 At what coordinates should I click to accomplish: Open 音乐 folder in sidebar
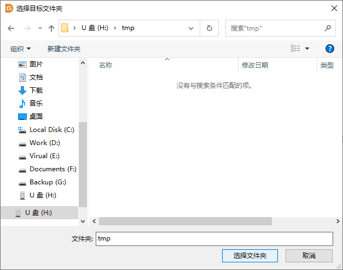point(36,104)
